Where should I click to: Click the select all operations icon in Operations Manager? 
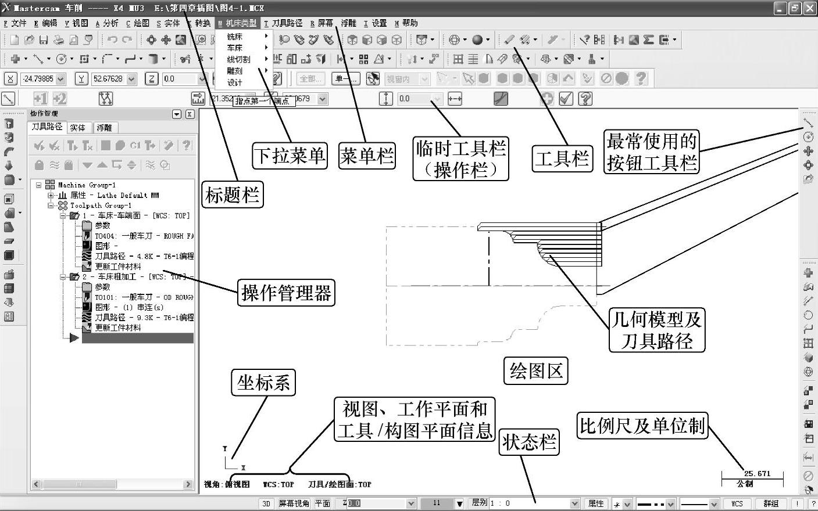(x=40, y=145)
